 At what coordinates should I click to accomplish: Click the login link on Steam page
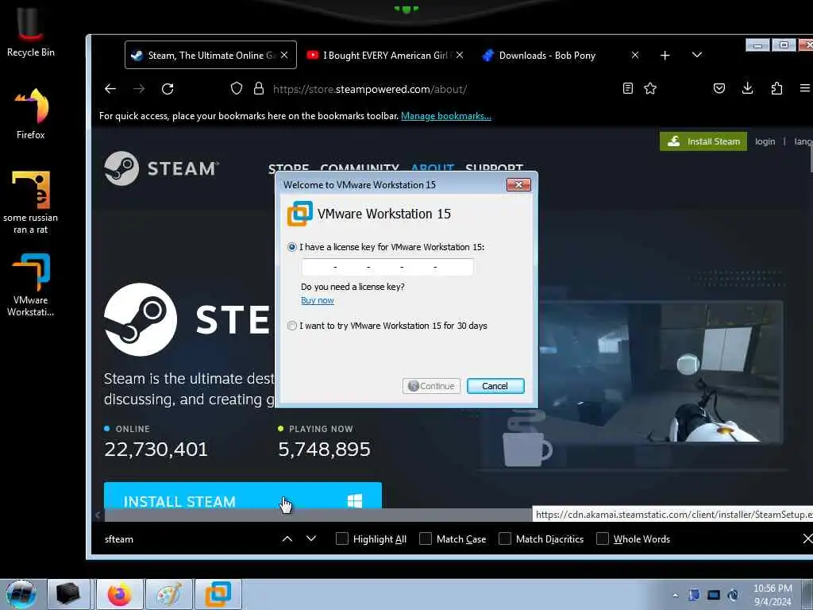click(765, 141)
